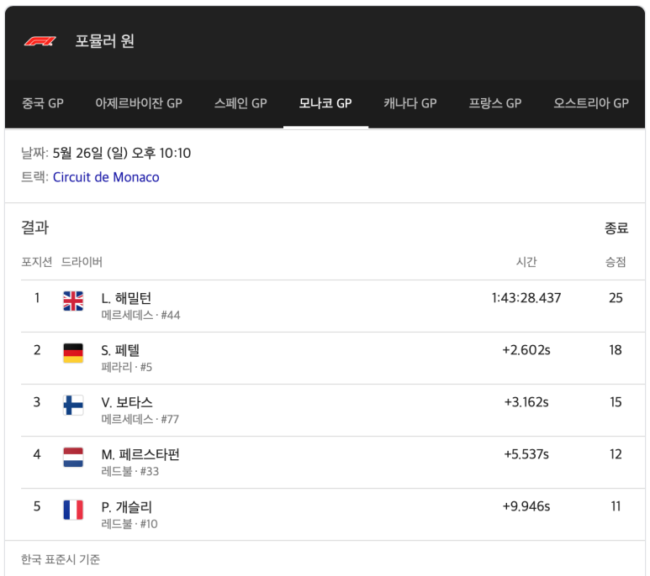Switch to the 아제르바이잔 GP tab
This screenshot has height=576, width=650.
(x=139, y=103)
